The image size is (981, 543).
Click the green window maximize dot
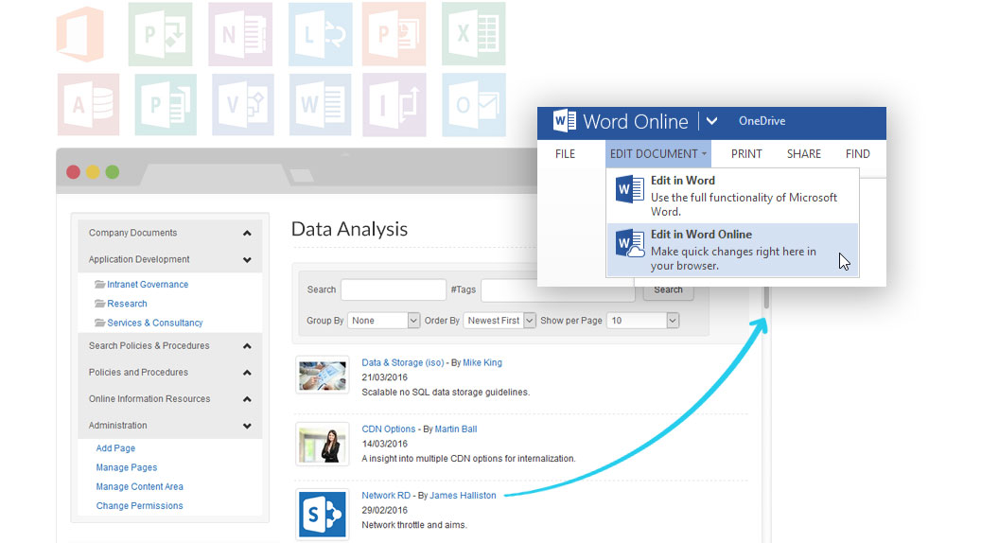[x=112, y=172]
